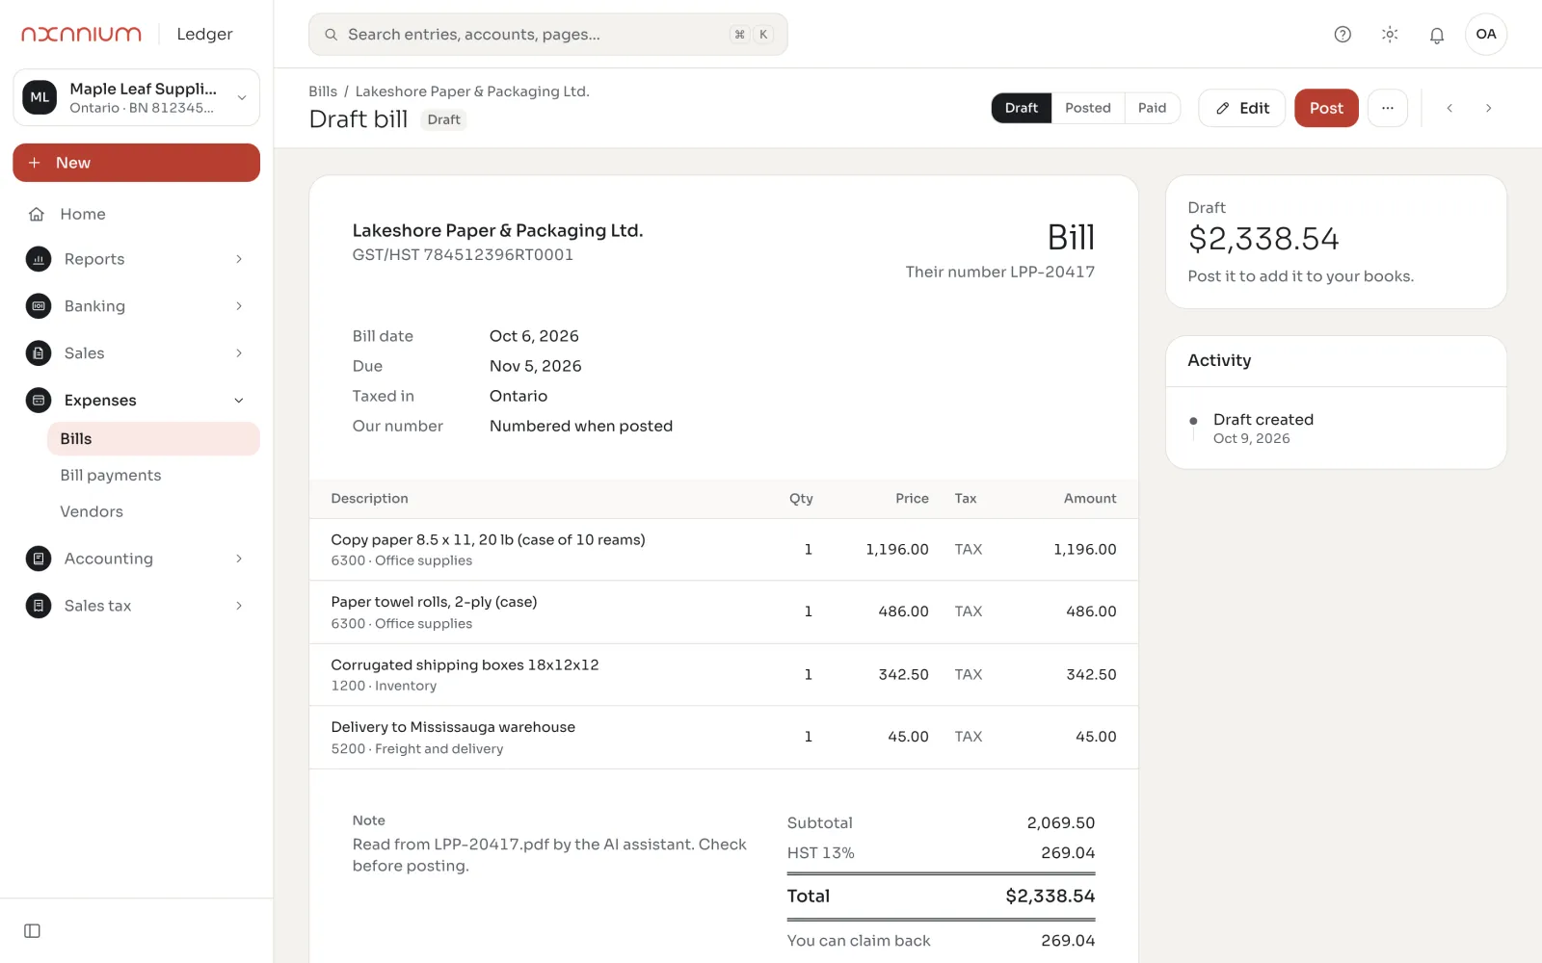Open the help question-mark icon
This screenshot has width=1542, height=963.
click(x=1343, y=35)
